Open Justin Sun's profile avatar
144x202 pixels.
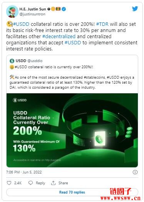pyautogui.click(x=12, y=12)
